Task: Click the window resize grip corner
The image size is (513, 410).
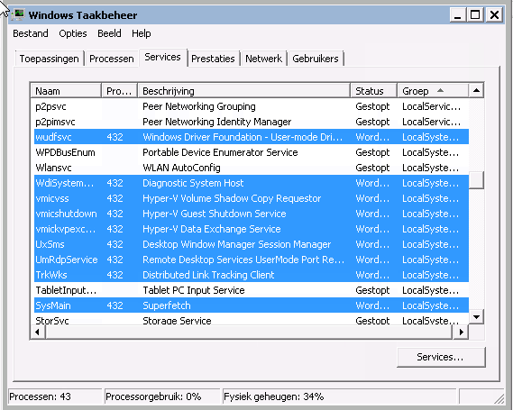Action: [499, 398]
